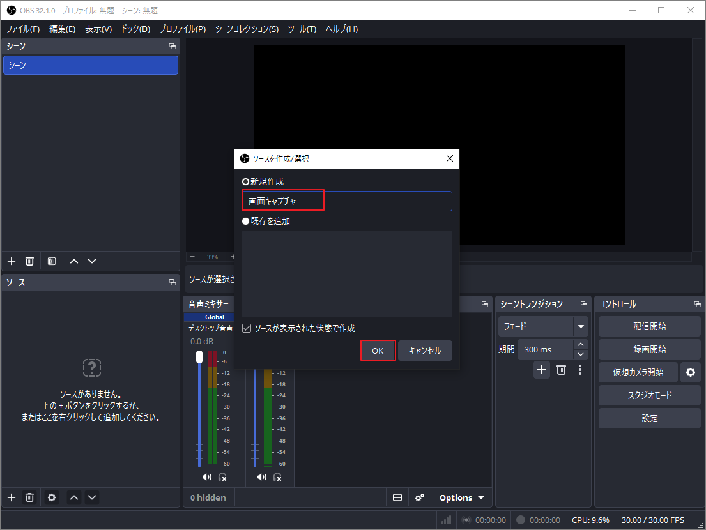Open the シーンコレクション menu
This screenshot has width=706, height=530.
click(246, 29)
